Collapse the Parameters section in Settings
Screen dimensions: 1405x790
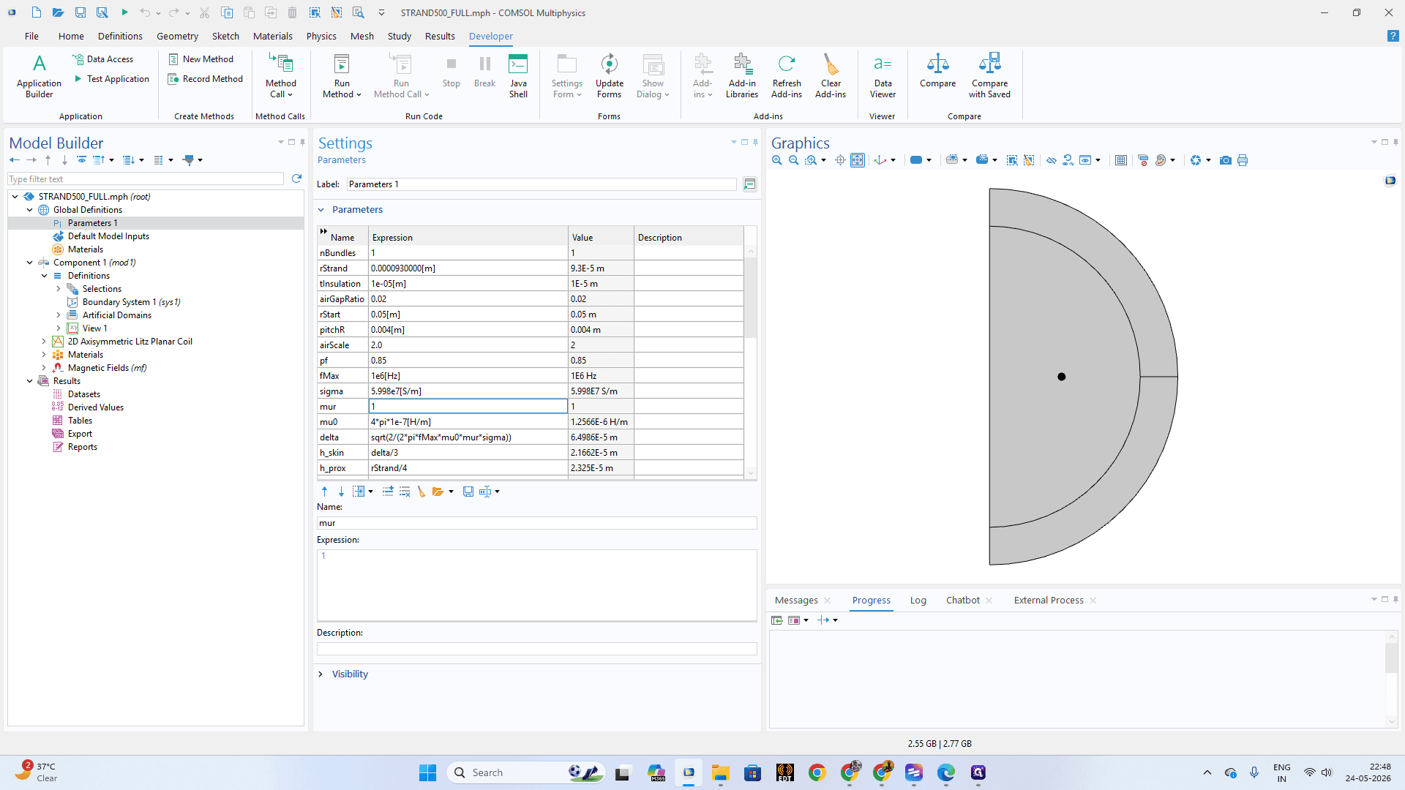coord(321,210)
